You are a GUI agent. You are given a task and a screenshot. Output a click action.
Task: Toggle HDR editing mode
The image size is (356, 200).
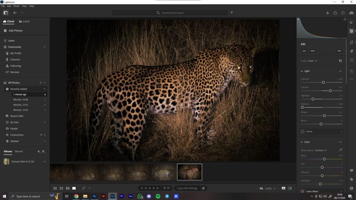click(x=339, y=51)
